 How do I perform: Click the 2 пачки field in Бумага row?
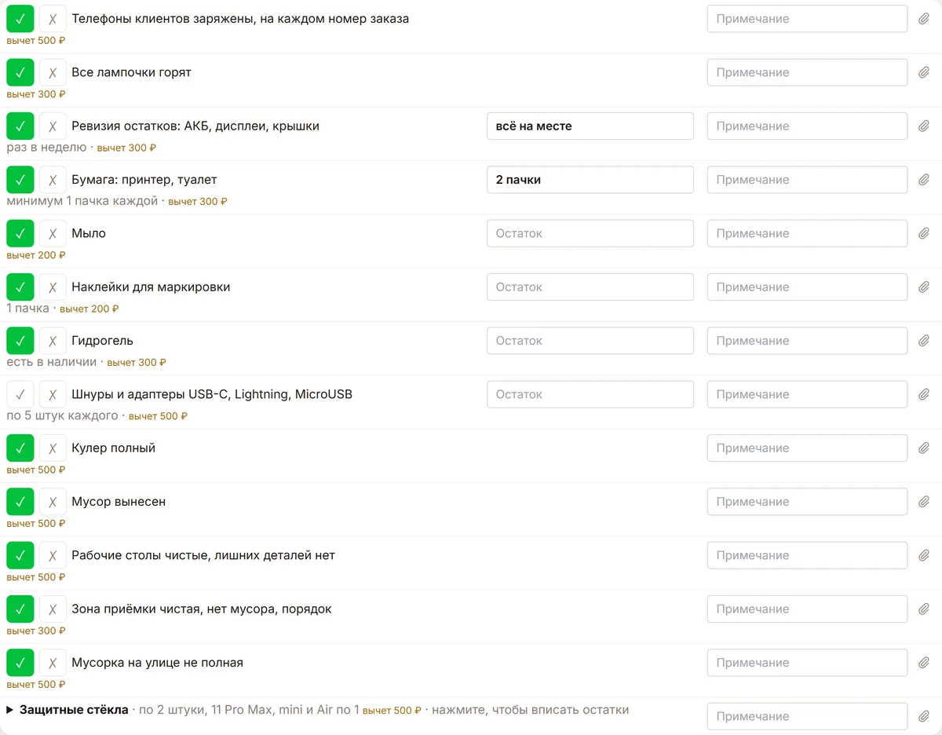[x=590, y=180]
